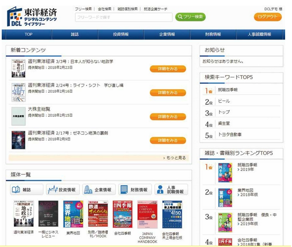Click 詳細をみる for 3/3号 日本人が知らない地政学

click(168, 69)
